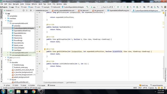Expand java (generated) folder
The width and height of the screenshot is (167, 94).
click(x=6, y=57)
